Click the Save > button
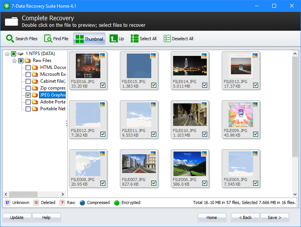 click(x=275, y=217)
